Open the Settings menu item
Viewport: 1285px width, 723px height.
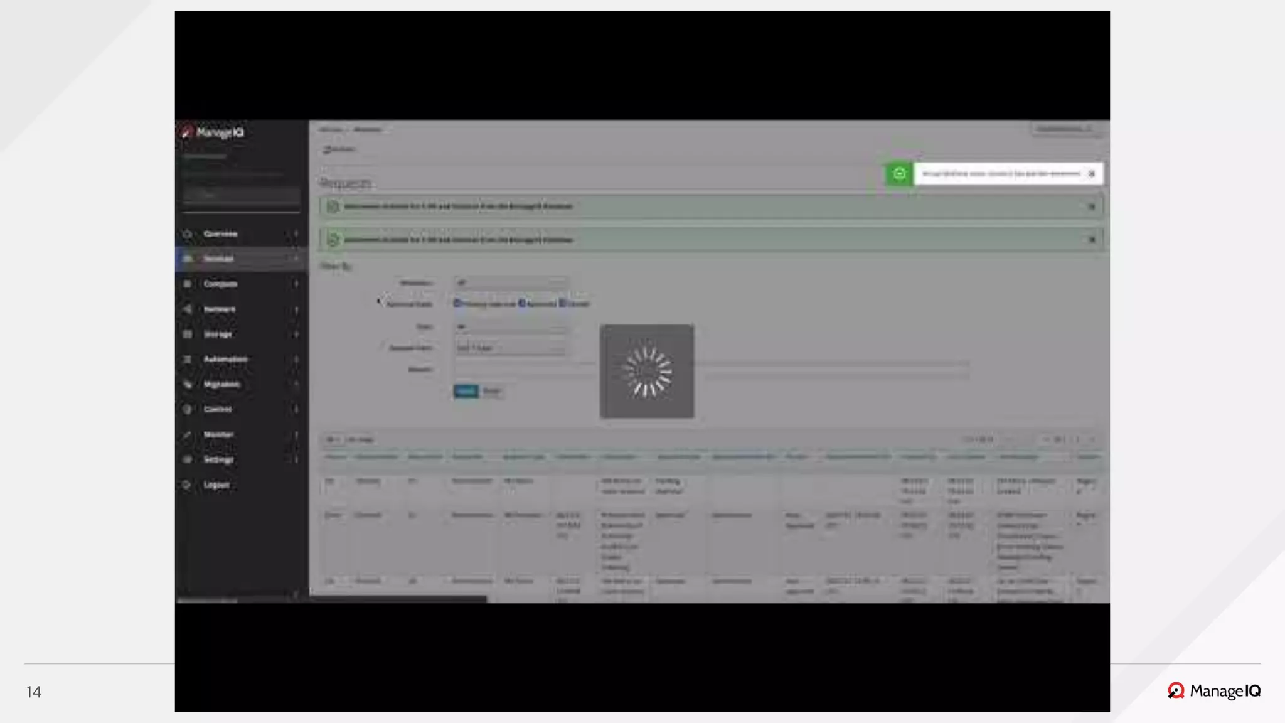click(218, 459)
